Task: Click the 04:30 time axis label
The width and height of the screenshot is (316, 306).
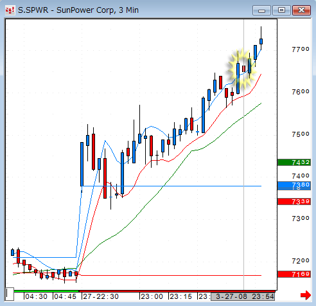Action: tap(36, 296)
